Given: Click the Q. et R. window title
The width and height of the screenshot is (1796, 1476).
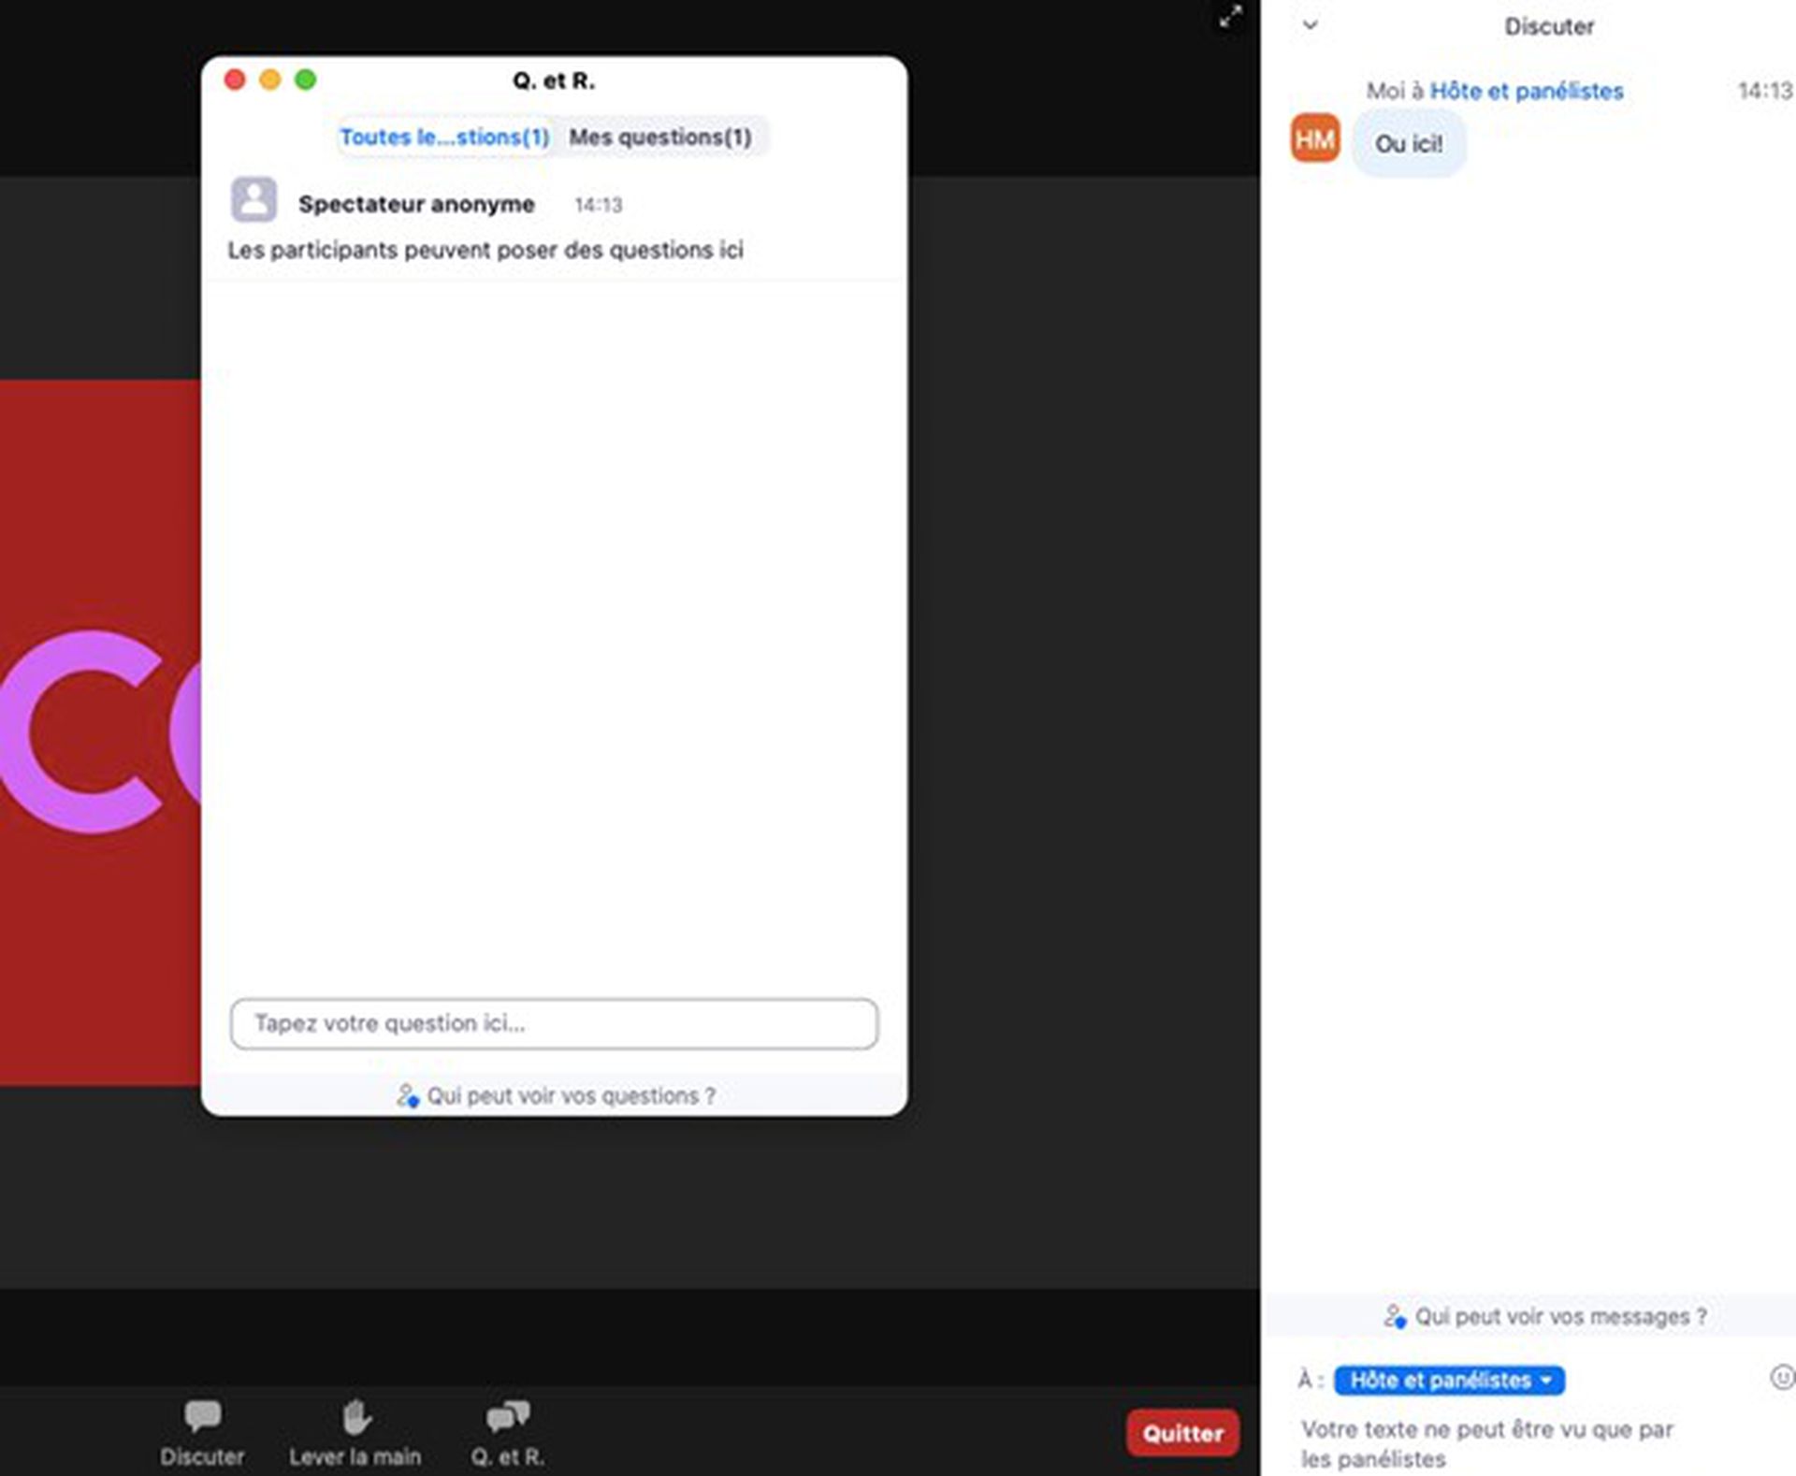Looking at the screenshot, I should tap(554, 80).
